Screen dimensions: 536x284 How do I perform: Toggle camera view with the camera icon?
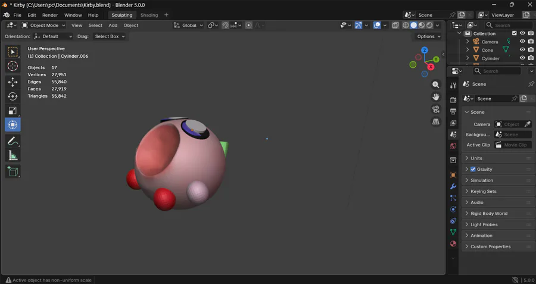[x=436, y=110]
